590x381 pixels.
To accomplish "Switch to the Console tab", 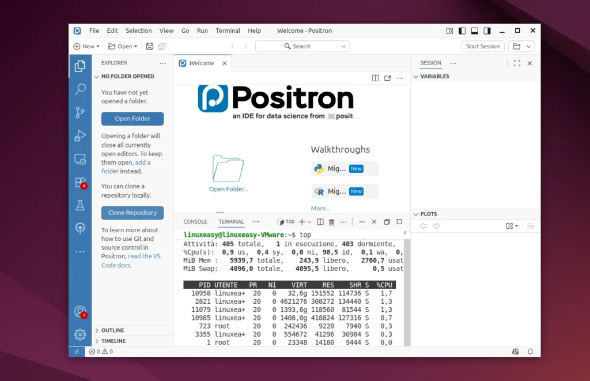I will (x=195, y=221).
